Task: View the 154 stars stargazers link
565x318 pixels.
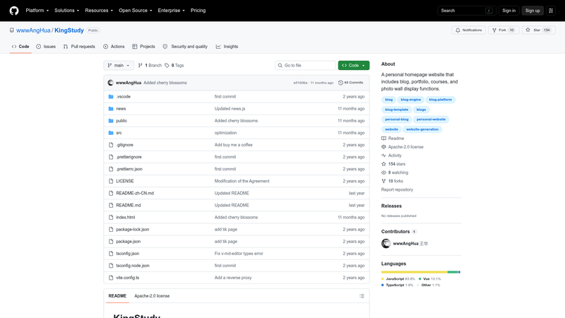Action: coord(393,164)
